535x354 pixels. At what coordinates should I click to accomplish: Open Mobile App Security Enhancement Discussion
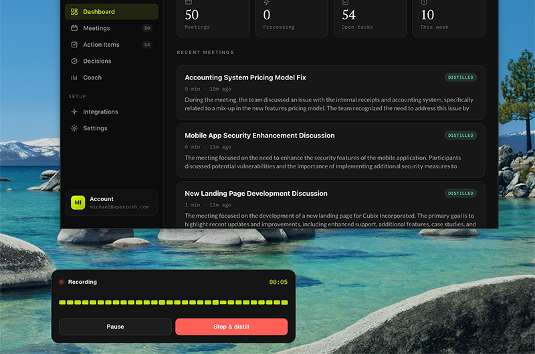(x=330, y=150)
